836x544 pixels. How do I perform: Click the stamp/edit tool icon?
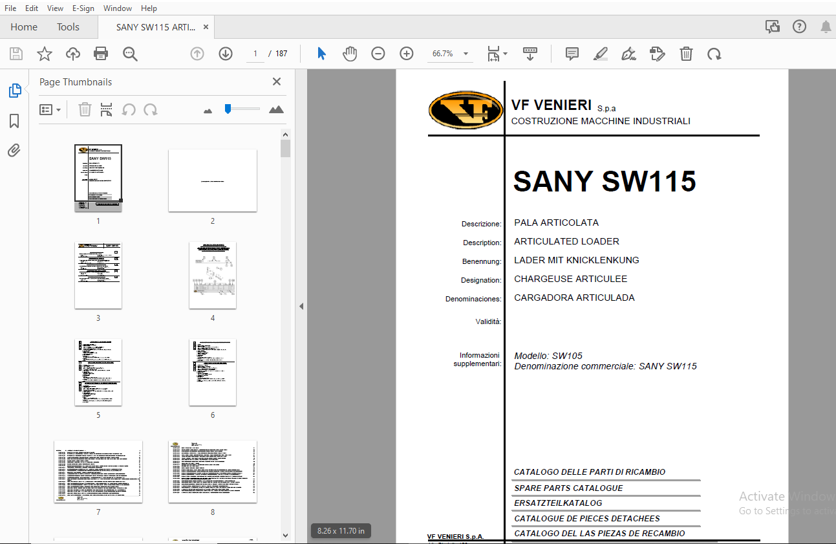pos(658,54)
